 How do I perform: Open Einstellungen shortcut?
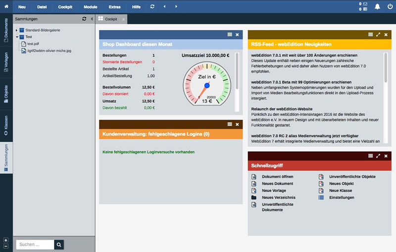click(x=342, y=198)
